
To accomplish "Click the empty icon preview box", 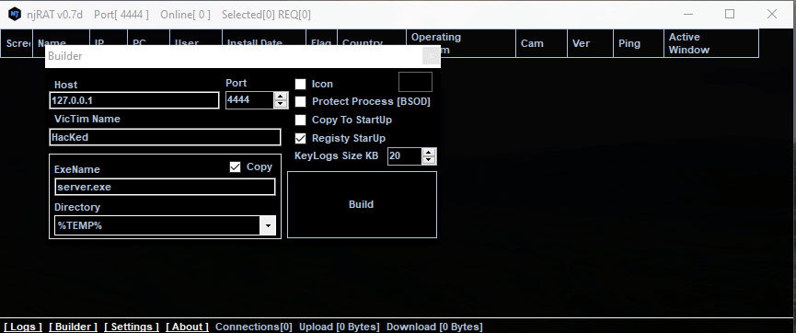I will tap(415, 82).
